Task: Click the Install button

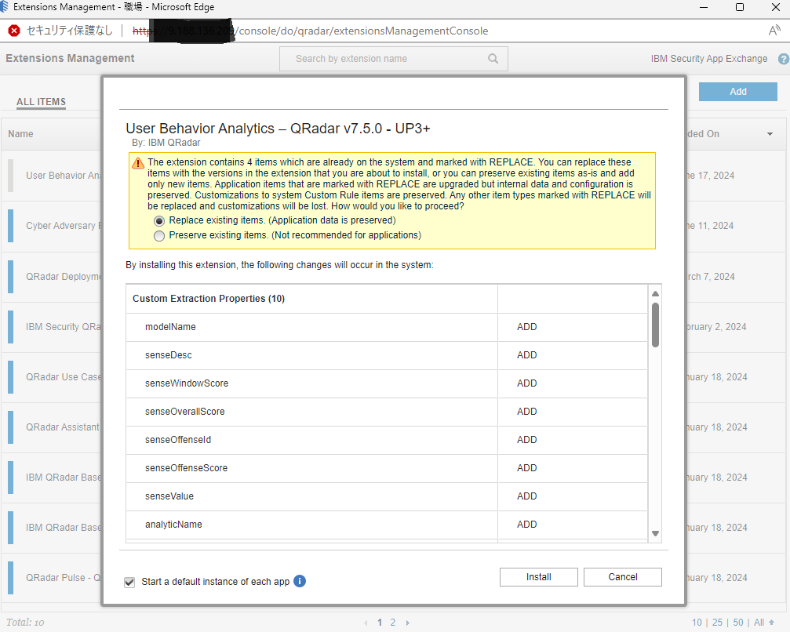Action: coord(539,577)
